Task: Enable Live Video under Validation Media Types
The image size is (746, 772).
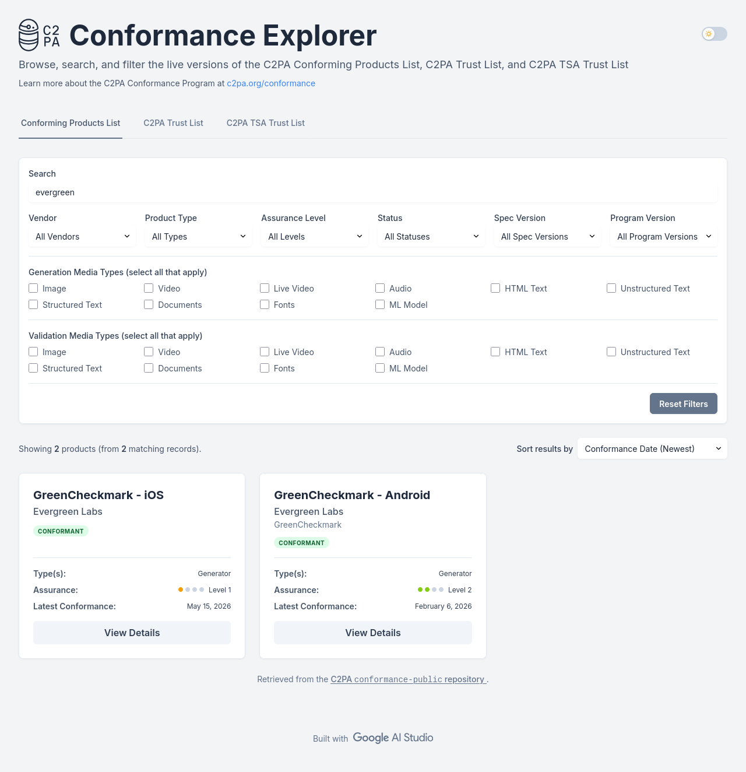Action: tap(265, 352)
